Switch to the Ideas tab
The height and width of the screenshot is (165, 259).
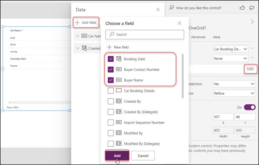[217, 37]
